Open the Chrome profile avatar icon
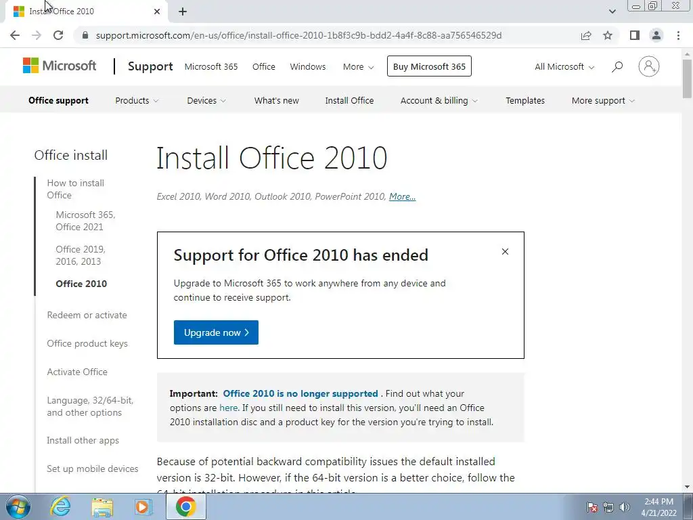This screenshot has width=693, height=520. click(656, 35)
